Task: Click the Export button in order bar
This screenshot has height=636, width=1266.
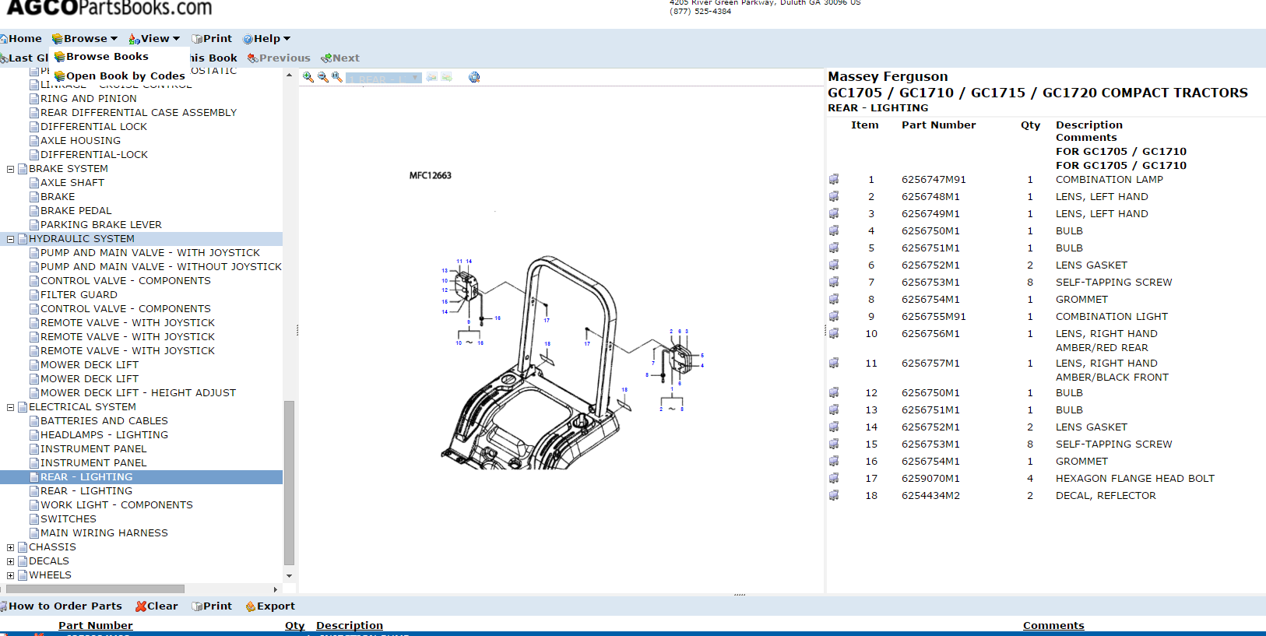Action: click(269, 606)
